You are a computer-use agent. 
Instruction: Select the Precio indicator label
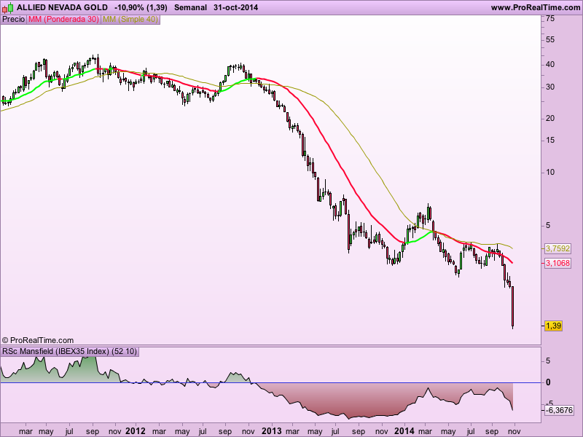[13, 20]
